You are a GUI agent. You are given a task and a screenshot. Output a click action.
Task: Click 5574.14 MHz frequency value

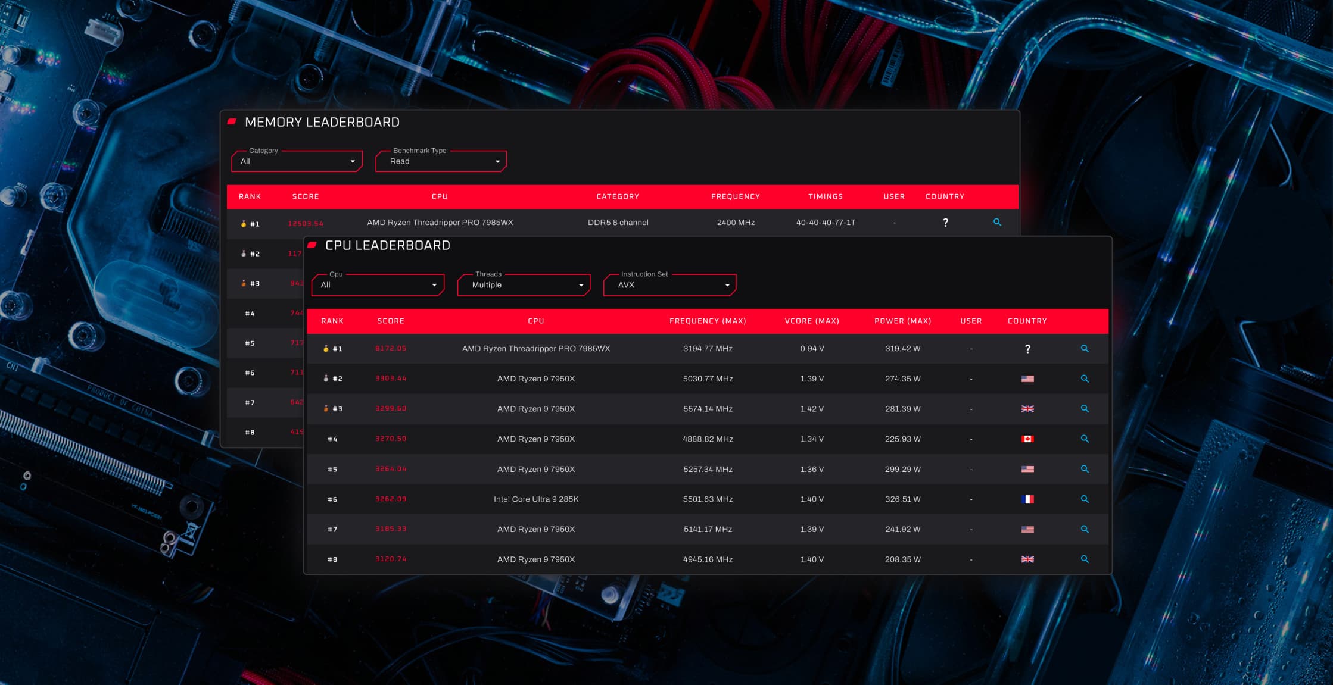click(708, 409)
